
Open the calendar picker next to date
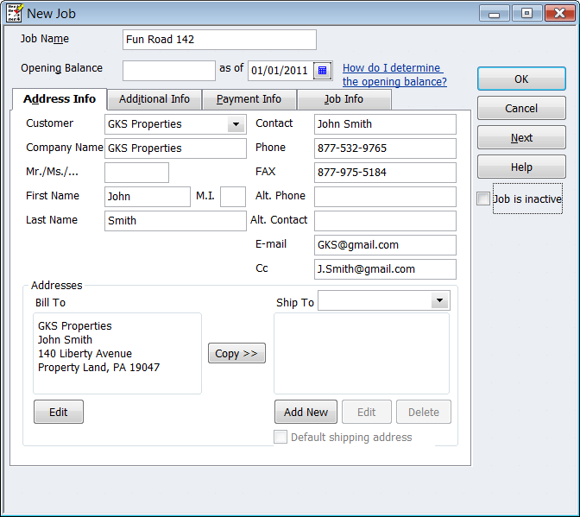click(323, 70)
